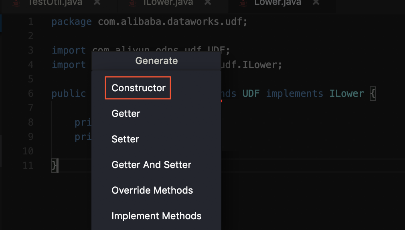Switch to the TestUtil.java tab
The image size is (405, 230).
click(x=56, y=3)
